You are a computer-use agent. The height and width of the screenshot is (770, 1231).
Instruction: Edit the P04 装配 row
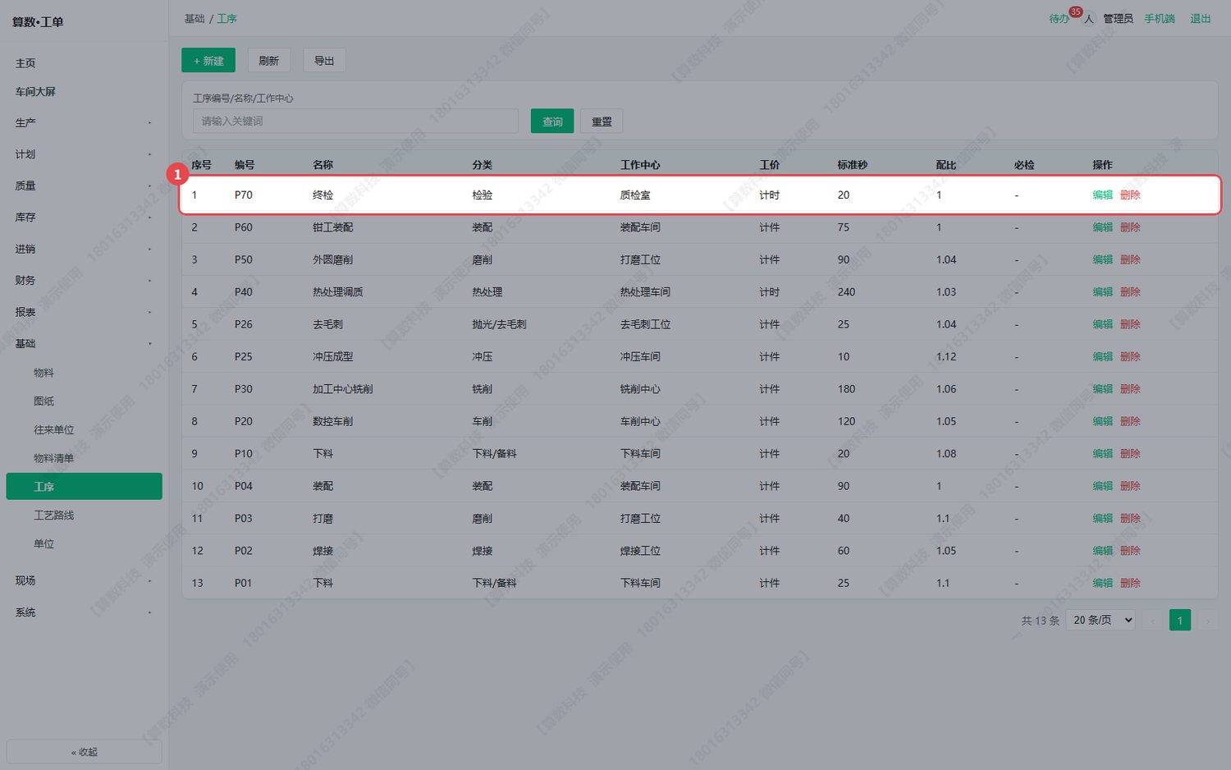(x=1102, y=486)
